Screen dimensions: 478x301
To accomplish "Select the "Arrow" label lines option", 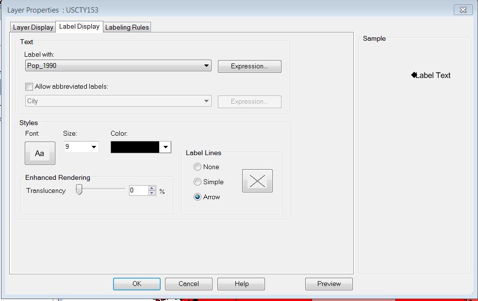I will 198,197.
